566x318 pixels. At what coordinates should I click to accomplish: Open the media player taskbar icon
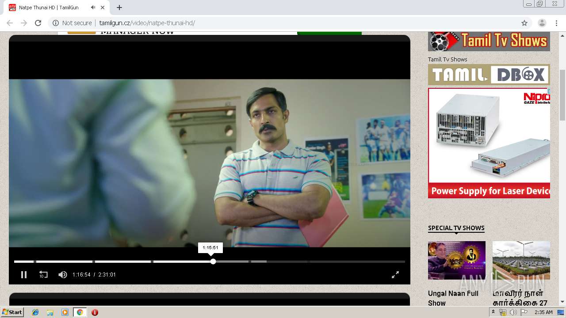point(65,312)
